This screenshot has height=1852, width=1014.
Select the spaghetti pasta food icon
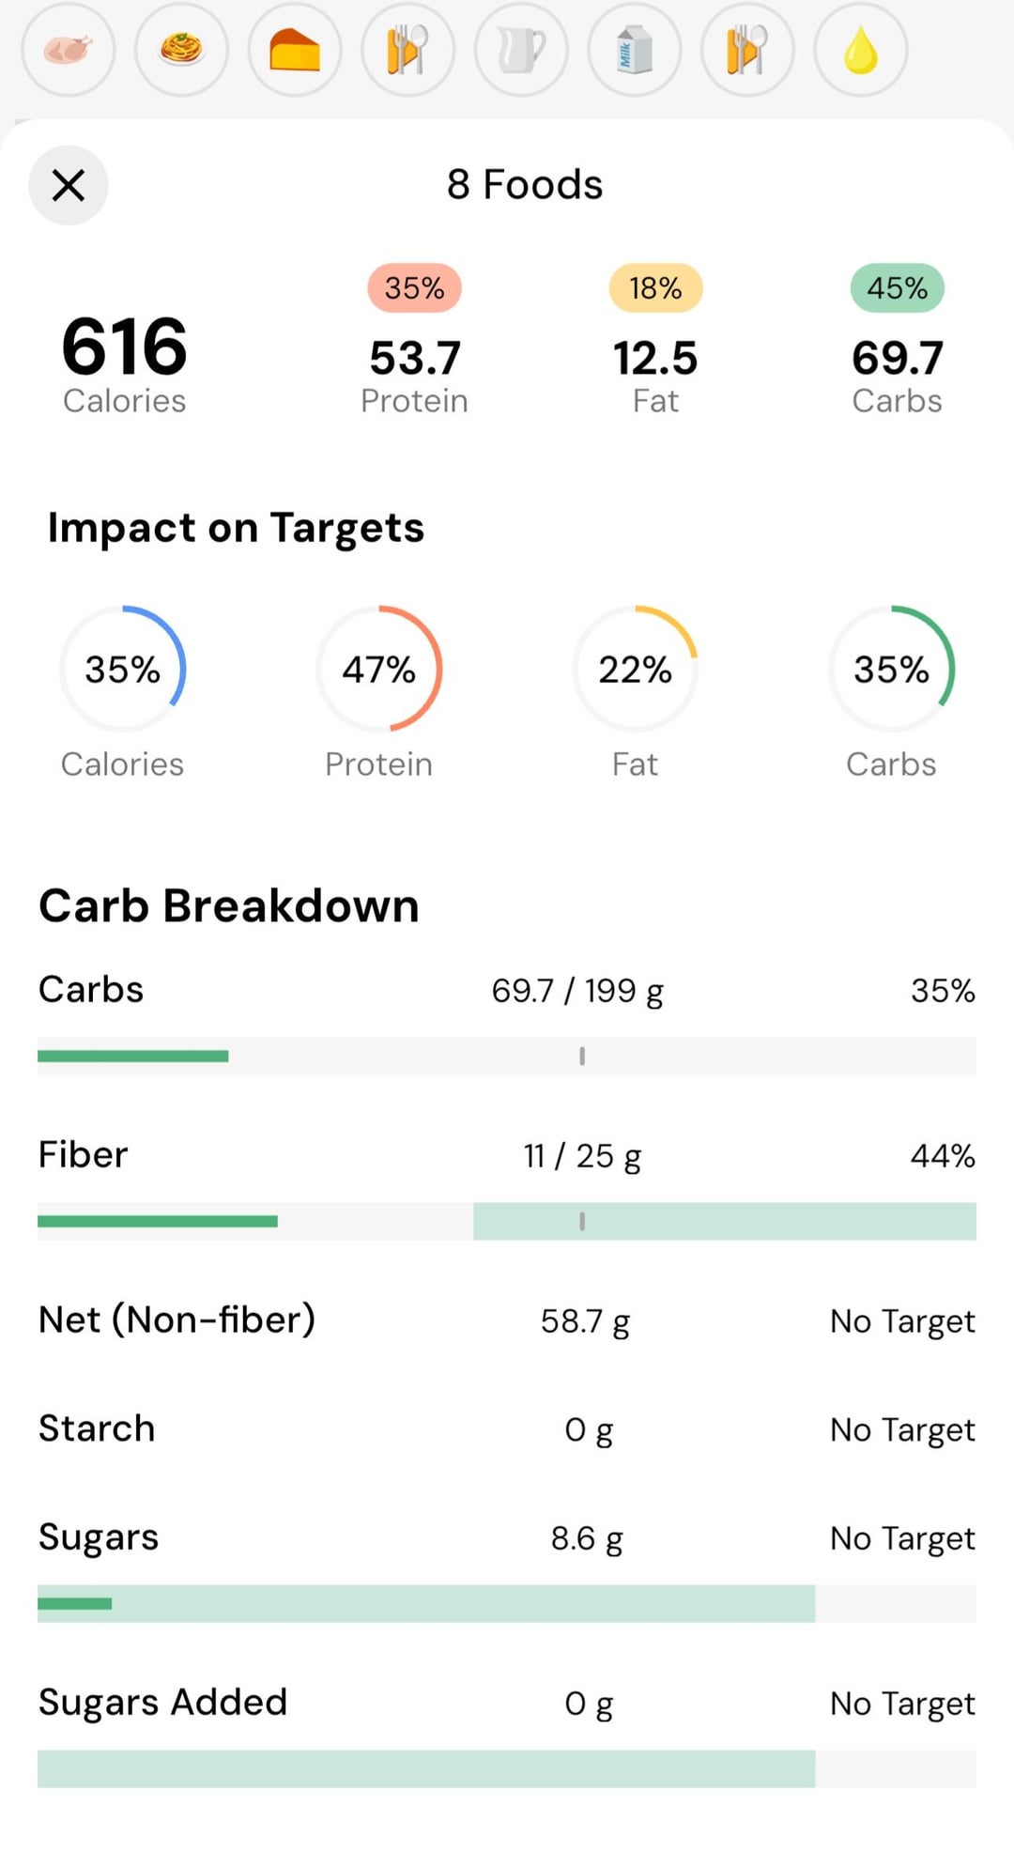click(x=181, y=49)
